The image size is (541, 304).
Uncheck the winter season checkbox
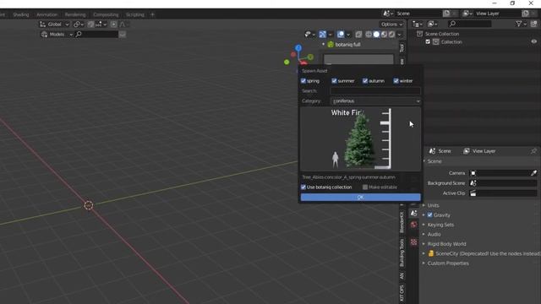point(396,81)
